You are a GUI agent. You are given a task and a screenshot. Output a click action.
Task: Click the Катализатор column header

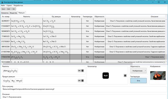76,16
